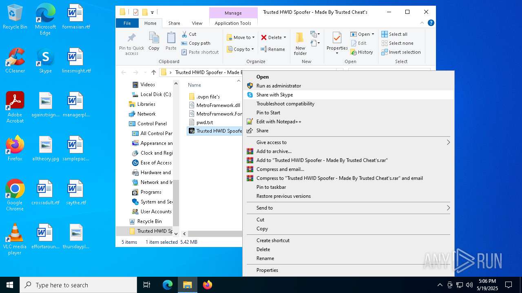Click Select all in ribbon

394,34
